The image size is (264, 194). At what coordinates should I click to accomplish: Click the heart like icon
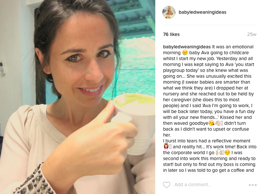[167, 185]
